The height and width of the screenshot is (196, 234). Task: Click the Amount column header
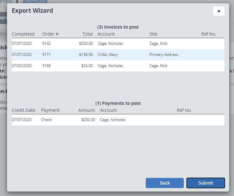pos(86,110)
